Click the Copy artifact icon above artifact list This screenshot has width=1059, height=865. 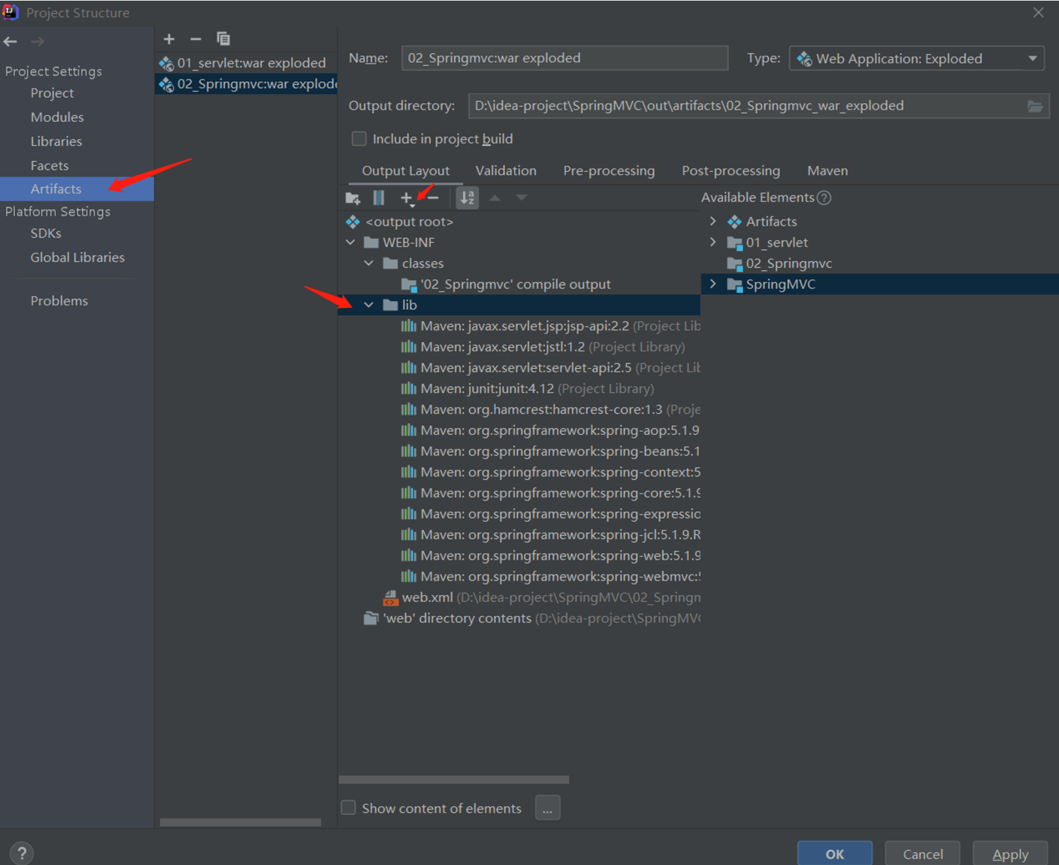223,39
